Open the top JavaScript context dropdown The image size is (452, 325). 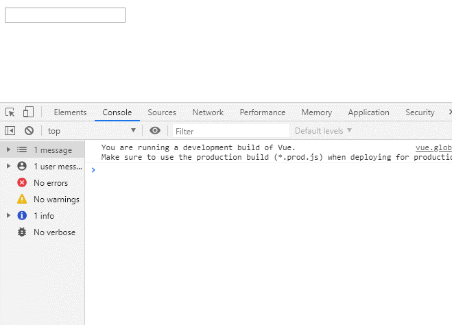point(92,131)
